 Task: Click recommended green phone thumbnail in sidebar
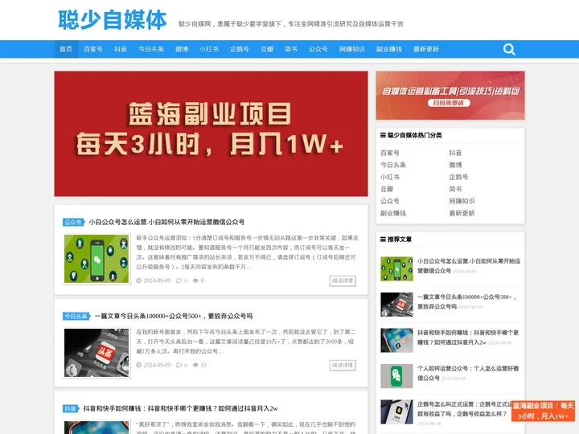pos(397,269)
